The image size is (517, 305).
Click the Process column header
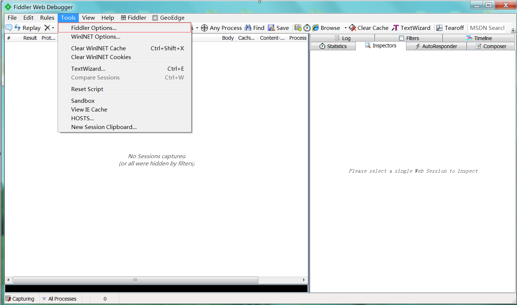(298, 38)
